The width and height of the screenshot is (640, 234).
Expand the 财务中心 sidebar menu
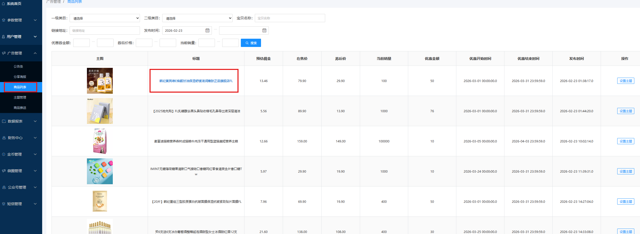[x=35, y=138]
